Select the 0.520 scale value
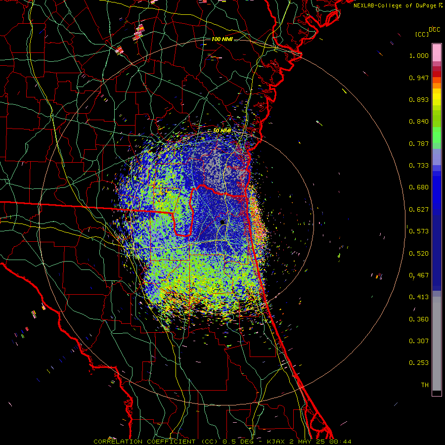This screenshot has height=445, width=445. pos(419,254)
